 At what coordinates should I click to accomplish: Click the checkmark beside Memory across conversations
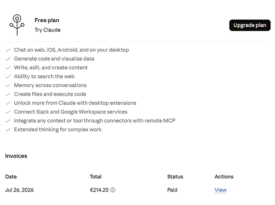click(x=8, y=85)
